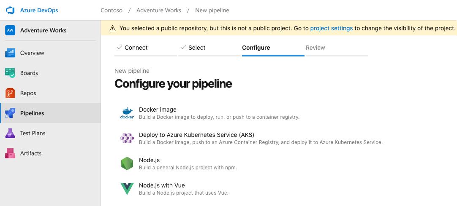
Task: Click the Adventure Works AW project avatar
Action: point(10,30)
